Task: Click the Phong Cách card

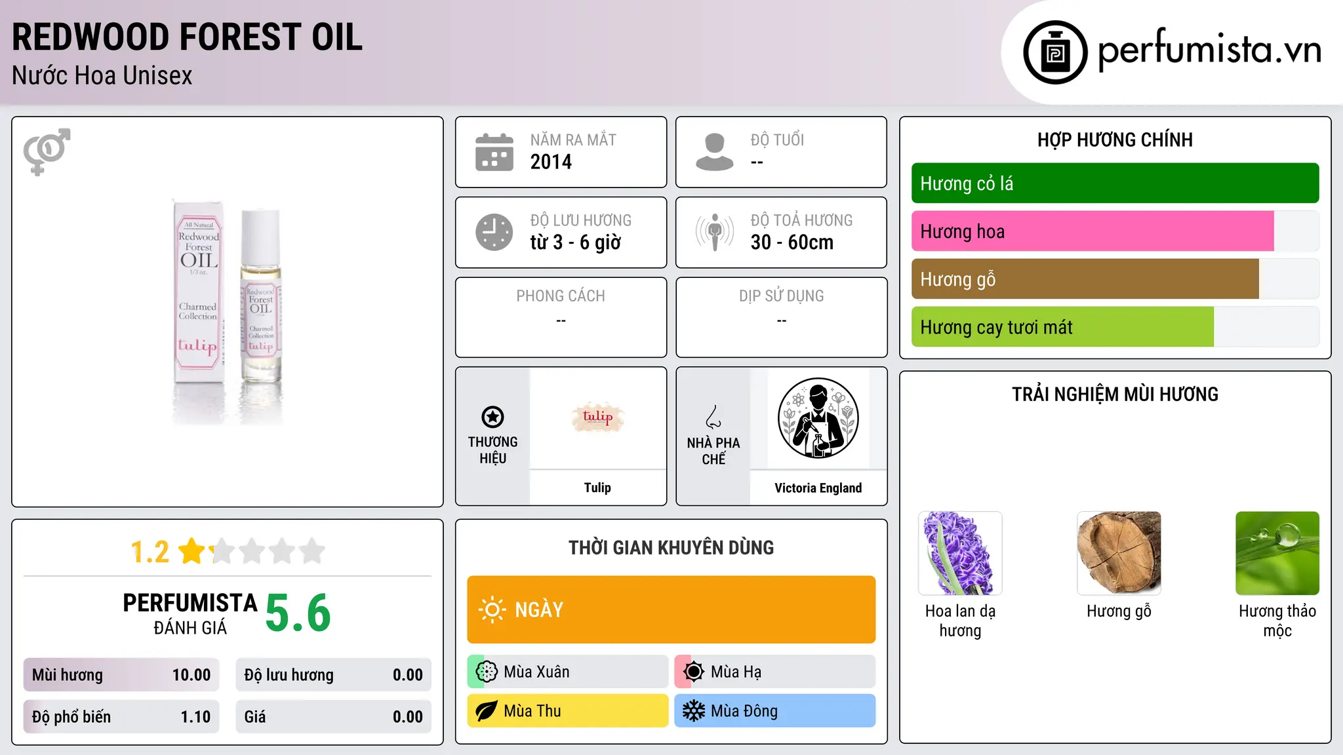Action: pyautogui.click(x=561, y=317)
